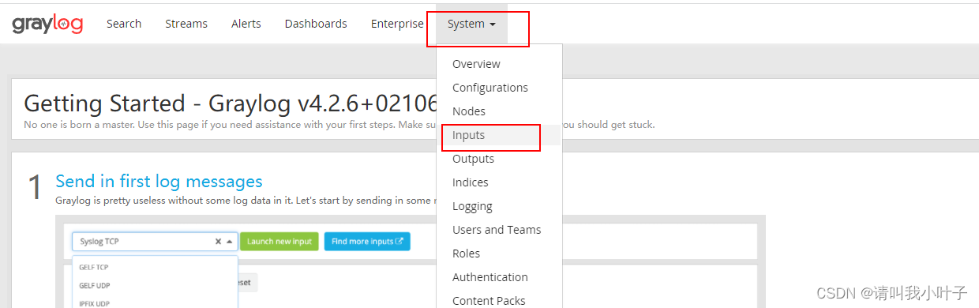Collapse the System dropdown menu
This screenshot has width=979, height=308.
471,24
